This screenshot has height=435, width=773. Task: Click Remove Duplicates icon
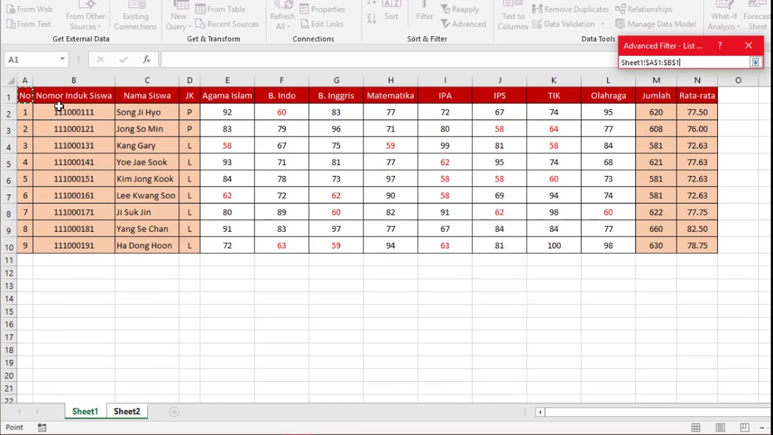pyautogui.click(x=537, y=9)
